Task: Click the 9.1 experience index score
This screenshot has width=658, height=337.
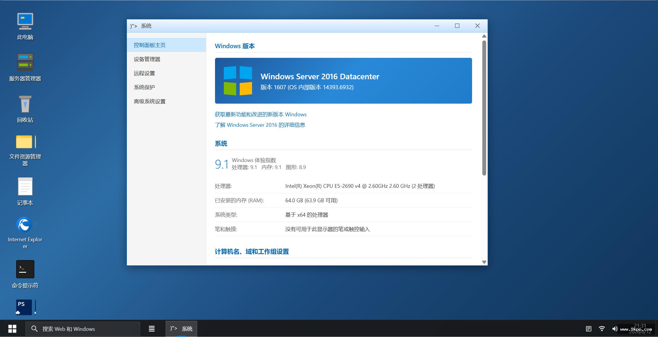Action: click(x=222, y=164)
